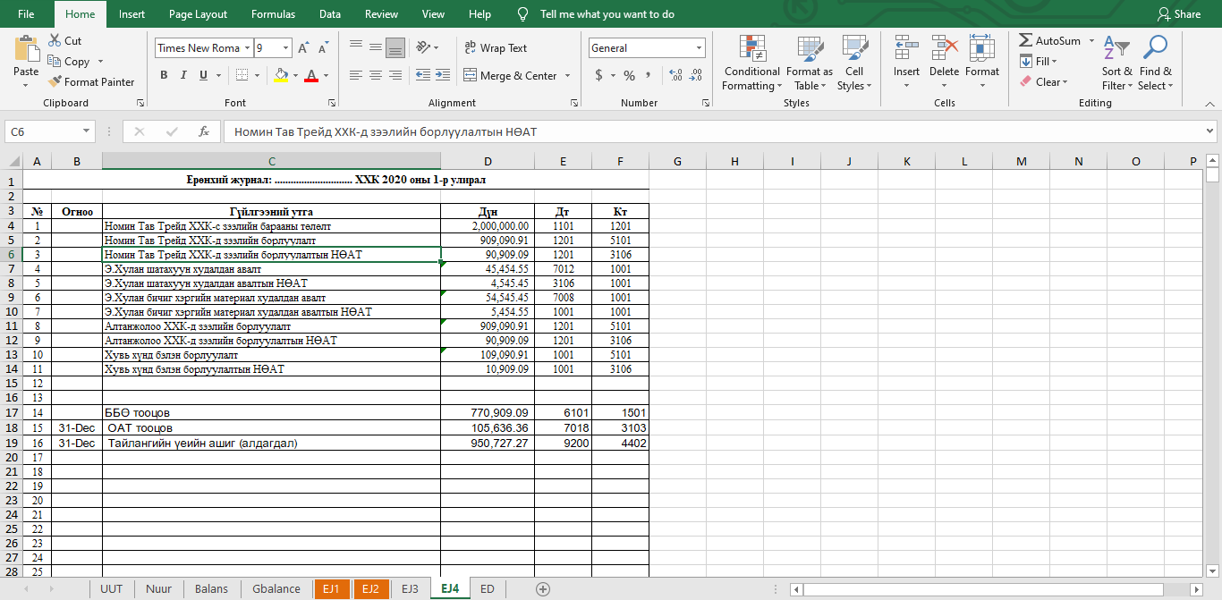Toggle Wrap Text for cell
This screenshot has height=600, width=1222.
pyautogui.click(x=496, y=48)
